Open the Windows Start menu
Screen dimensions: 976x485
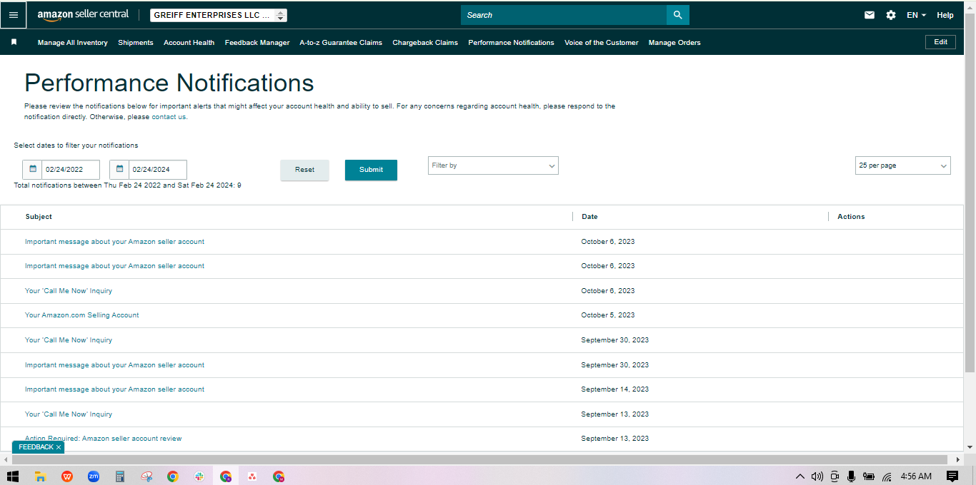point(13,476)
